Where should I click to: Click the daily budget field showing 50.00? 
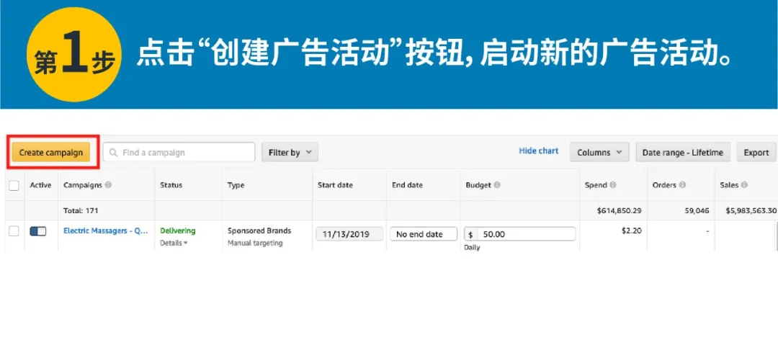[x=524, y=234]
